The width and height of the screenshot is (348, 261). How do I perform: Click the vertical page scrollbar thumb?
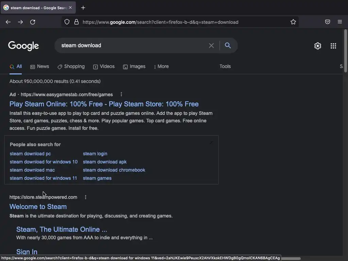tap(345, 51)
